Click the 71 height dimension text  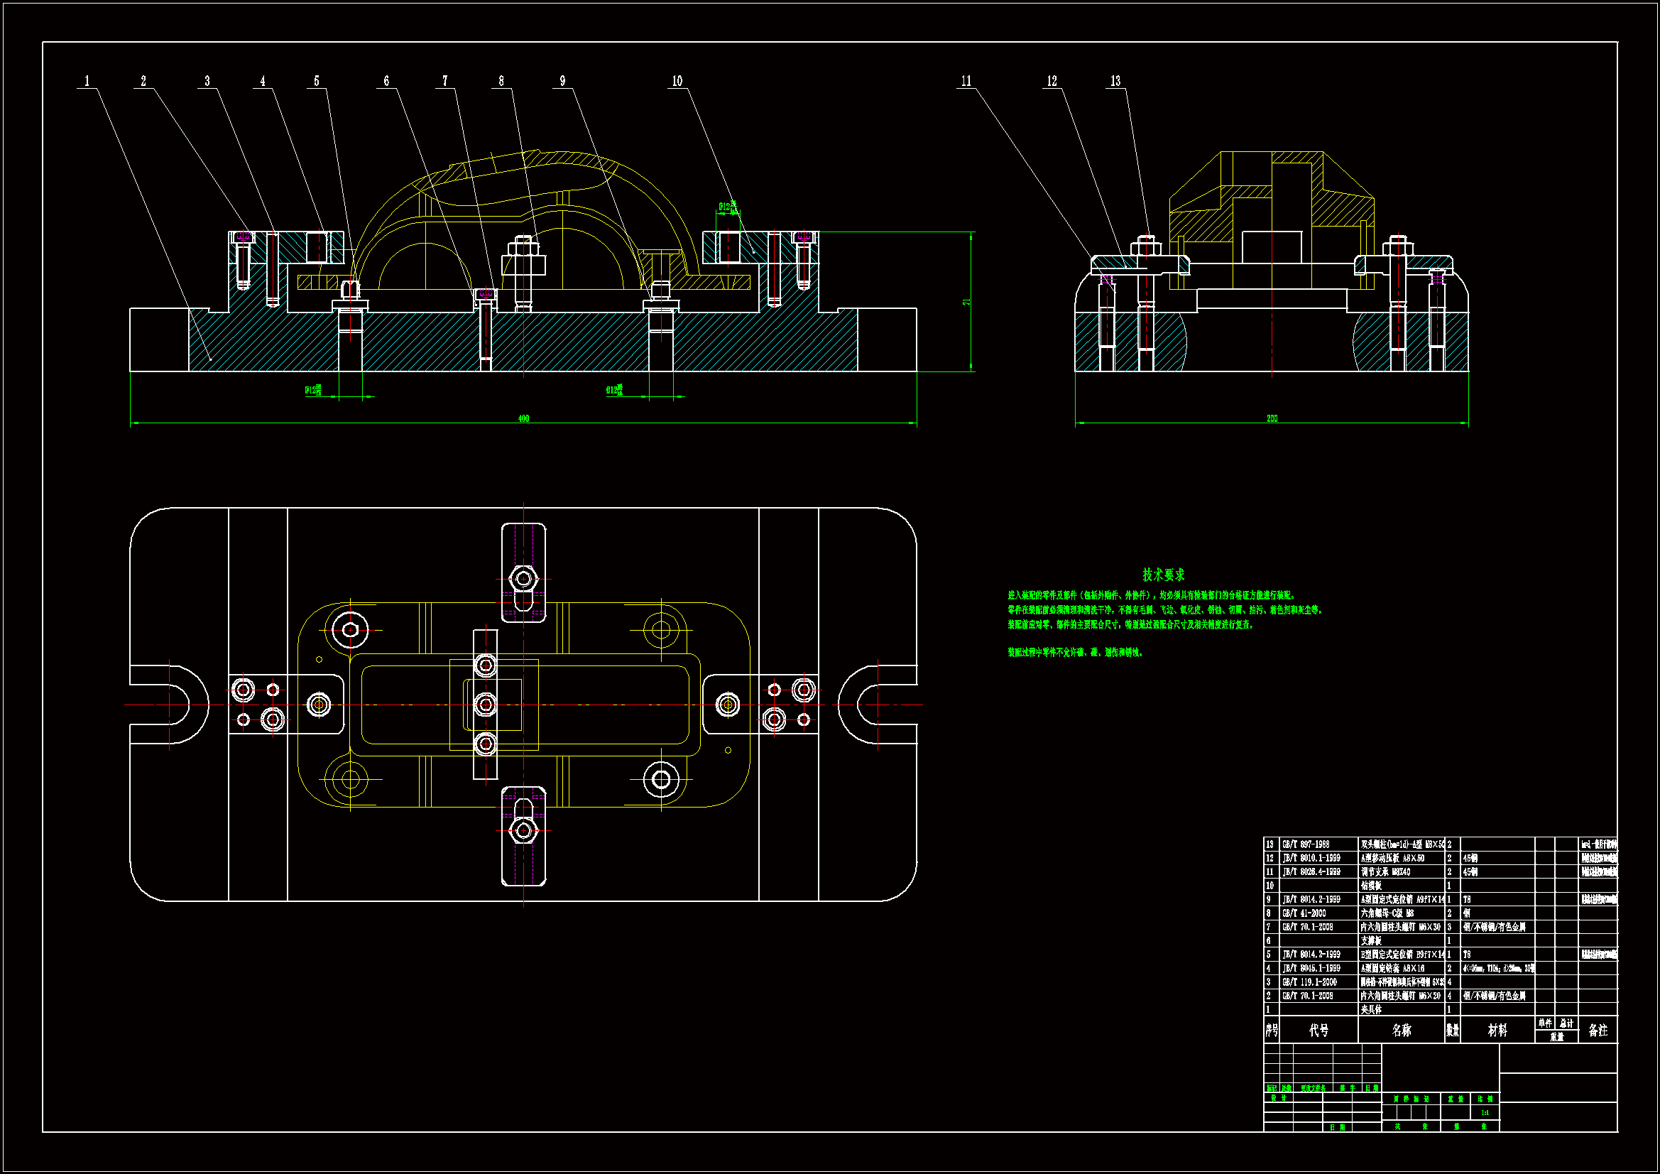point(966,303)
